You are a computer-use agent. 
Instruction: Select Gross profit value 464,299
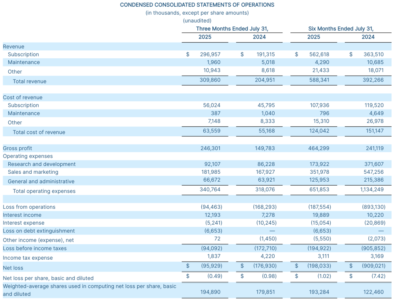pos(319,148)
